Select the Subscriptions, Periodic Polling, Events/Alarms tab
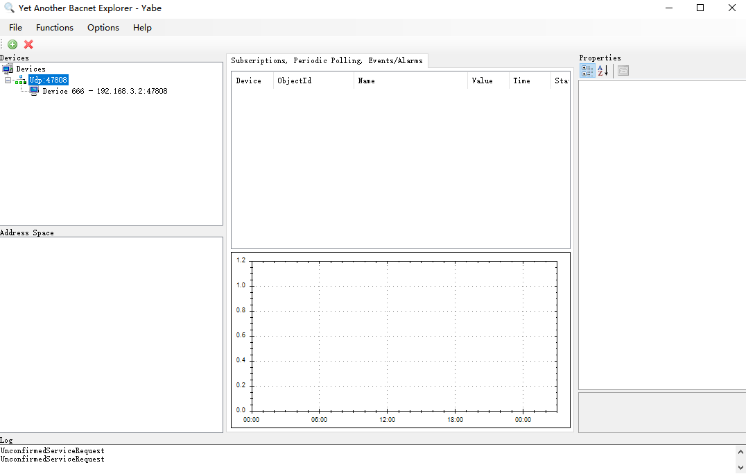746x474 pixels. tap(327, 60)
